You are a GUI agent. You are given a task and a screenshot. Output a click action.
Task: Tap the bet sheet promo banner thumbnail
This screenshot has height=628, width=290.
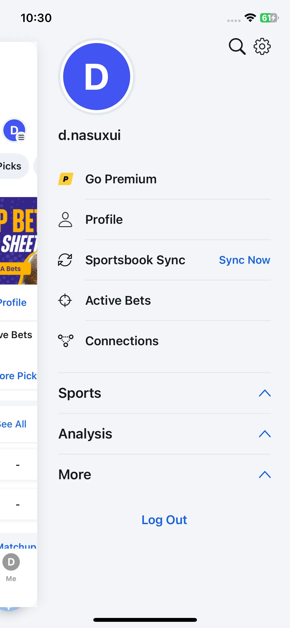[19, 241]
